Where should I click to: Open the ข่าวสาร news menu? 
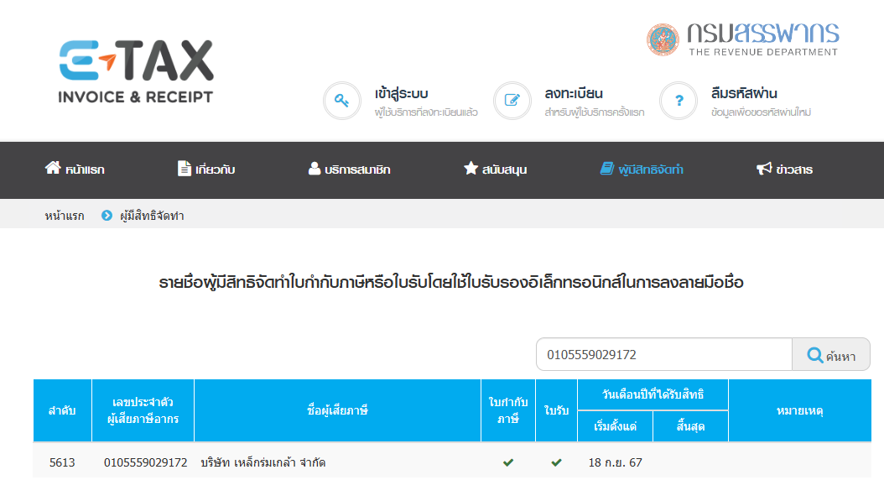(x=793, y=170)
